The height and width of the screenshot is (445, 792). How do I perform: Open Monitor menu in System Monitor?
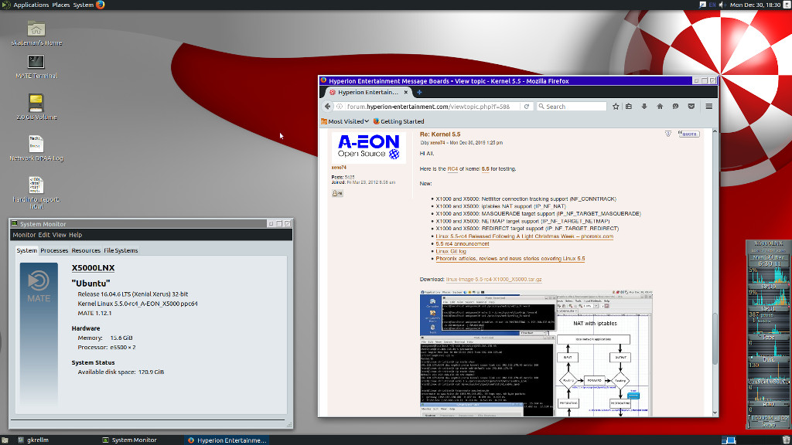point(24,235)
